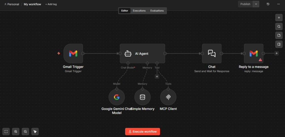The image size is (285, 137).
Task: Select the Simple Memory node
Action: click(x=142, y=97)
